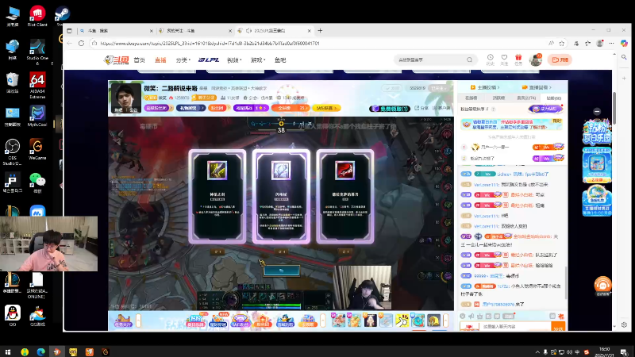This screenshot has width=635, height=357.
Task: Click the search magnifier icon in Douyu header
Action: pos(469,60)
